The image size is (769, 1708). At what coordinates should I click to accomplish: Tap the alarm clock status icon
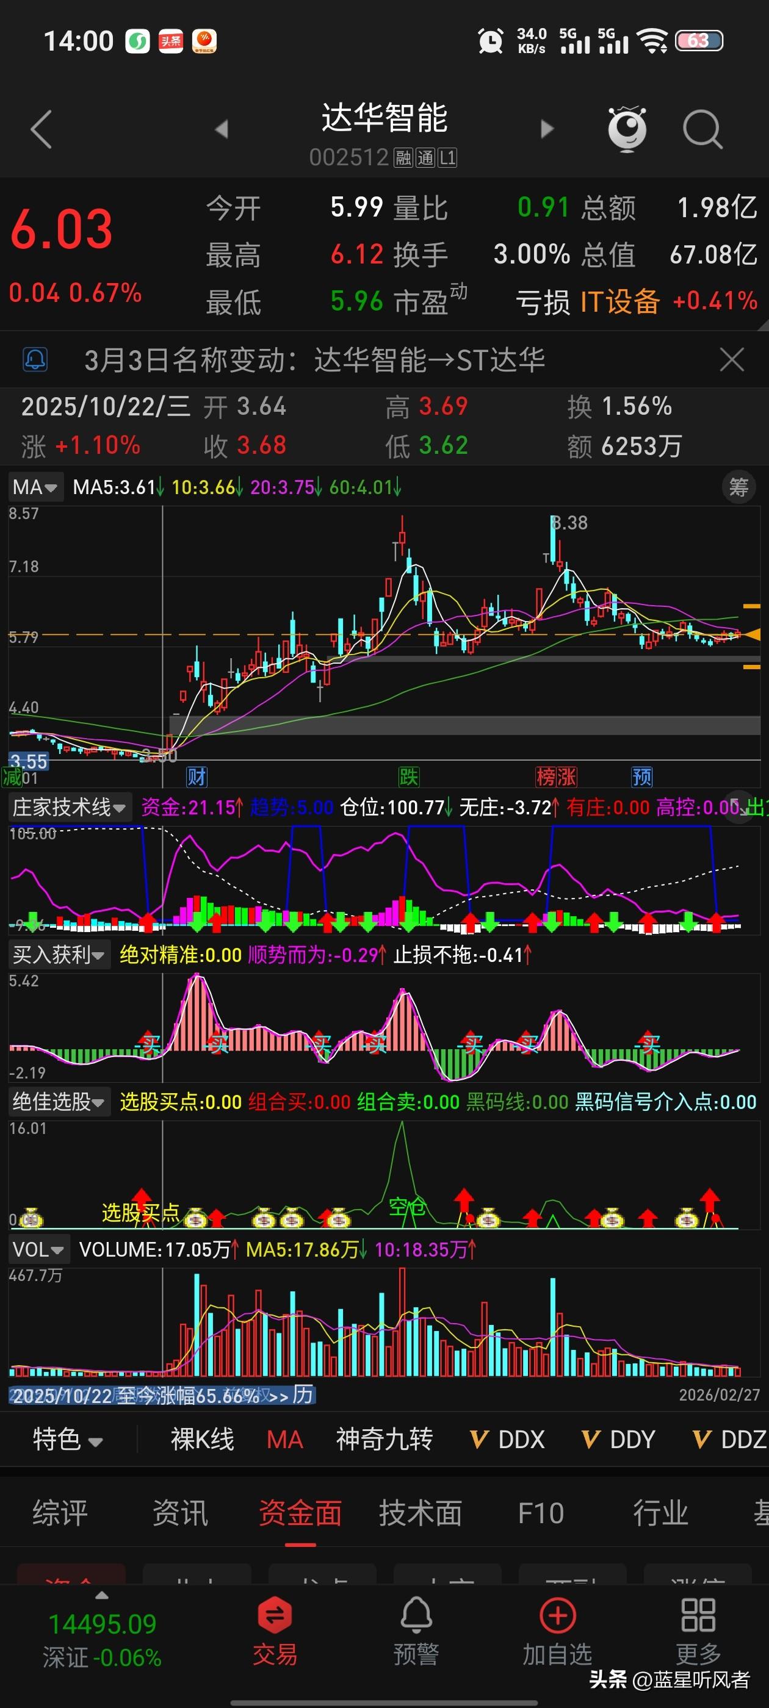pyautogui.click(x=490, y=41)
